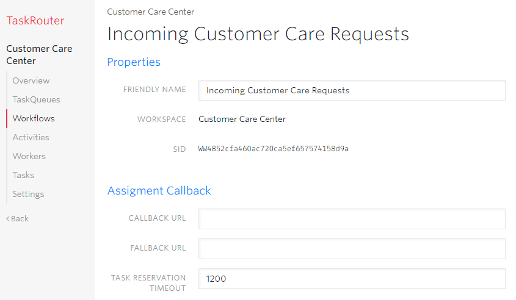The image size is (516, 300).
Task: Focus the Task Reservation Timeout field
Action: point(352,279)
